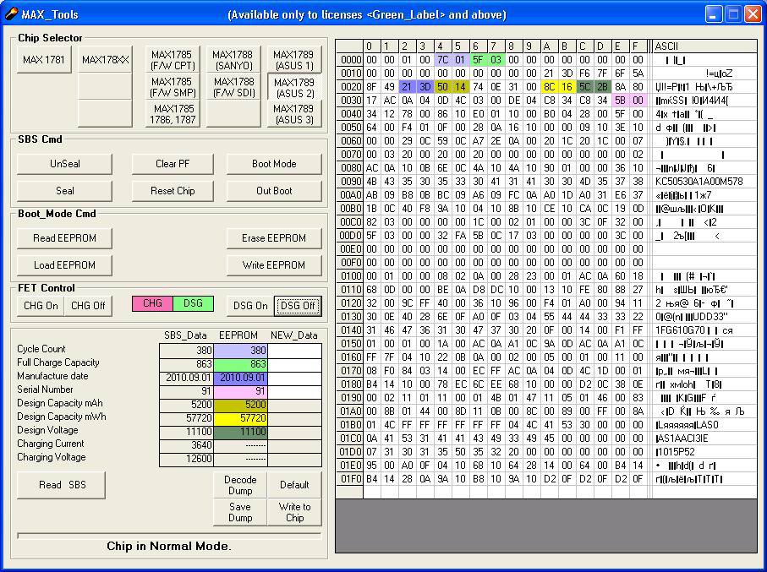
Task: Choose the MAX178XX chip button
Action: (x=105, y=60)
